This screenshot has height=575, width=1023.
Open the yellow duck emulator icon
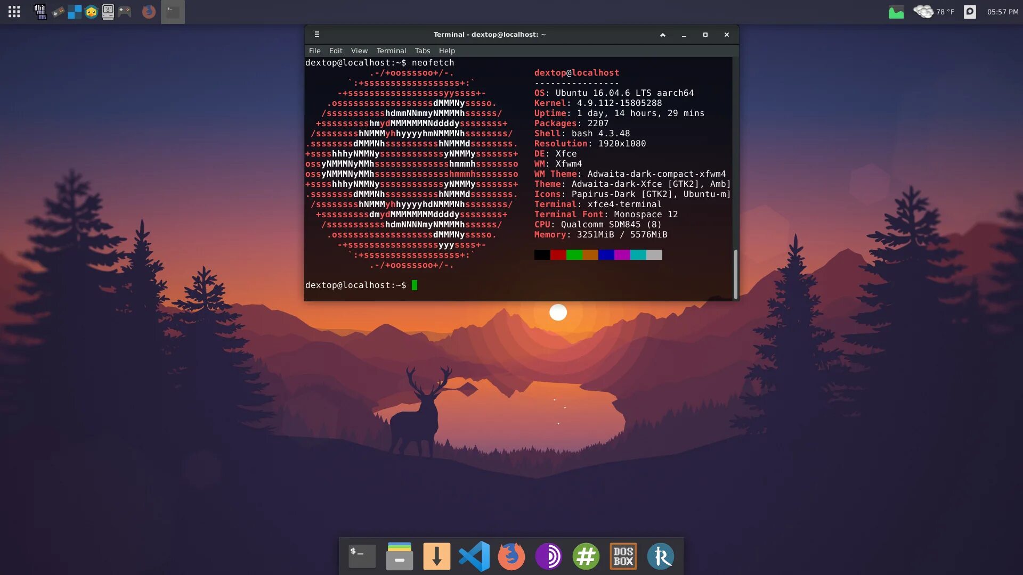tap(91, 12)
